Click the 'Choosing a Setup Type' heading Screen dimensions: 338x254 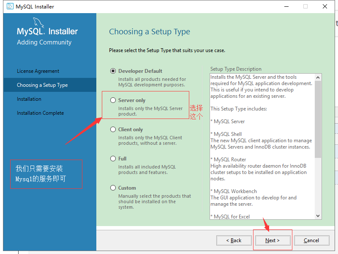[x=150, y=32]
